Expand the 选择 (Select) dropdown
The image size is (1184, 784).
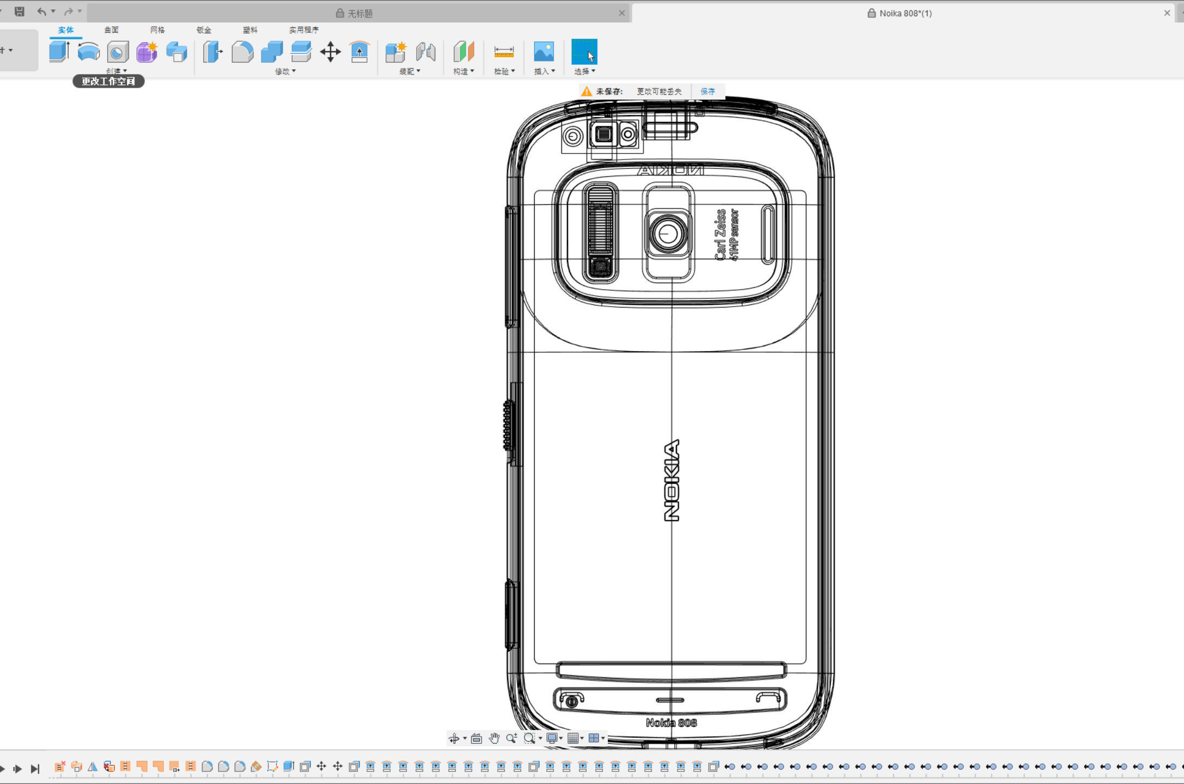point(585,71)
